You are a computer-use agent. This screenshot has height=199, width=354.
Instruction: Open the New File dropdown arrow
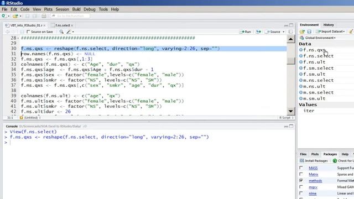[x=9, y=16]
